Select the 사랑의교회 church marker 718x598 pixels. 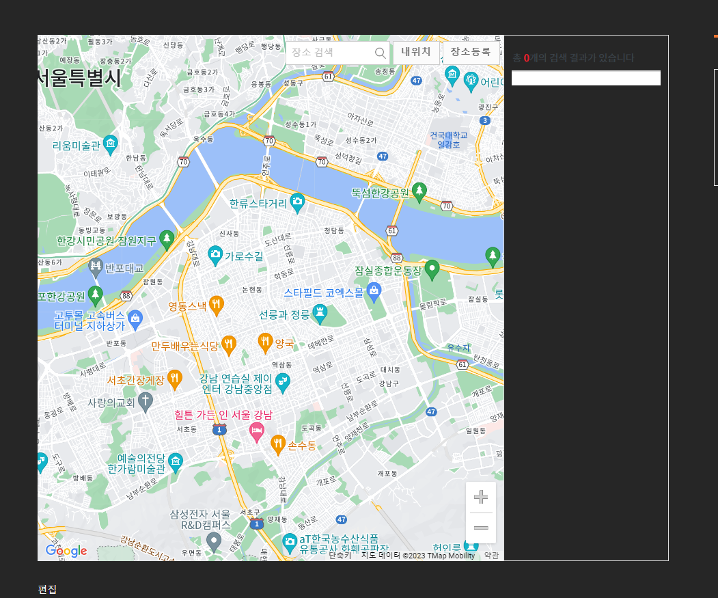pyautogui.click(x=145, y=401)
